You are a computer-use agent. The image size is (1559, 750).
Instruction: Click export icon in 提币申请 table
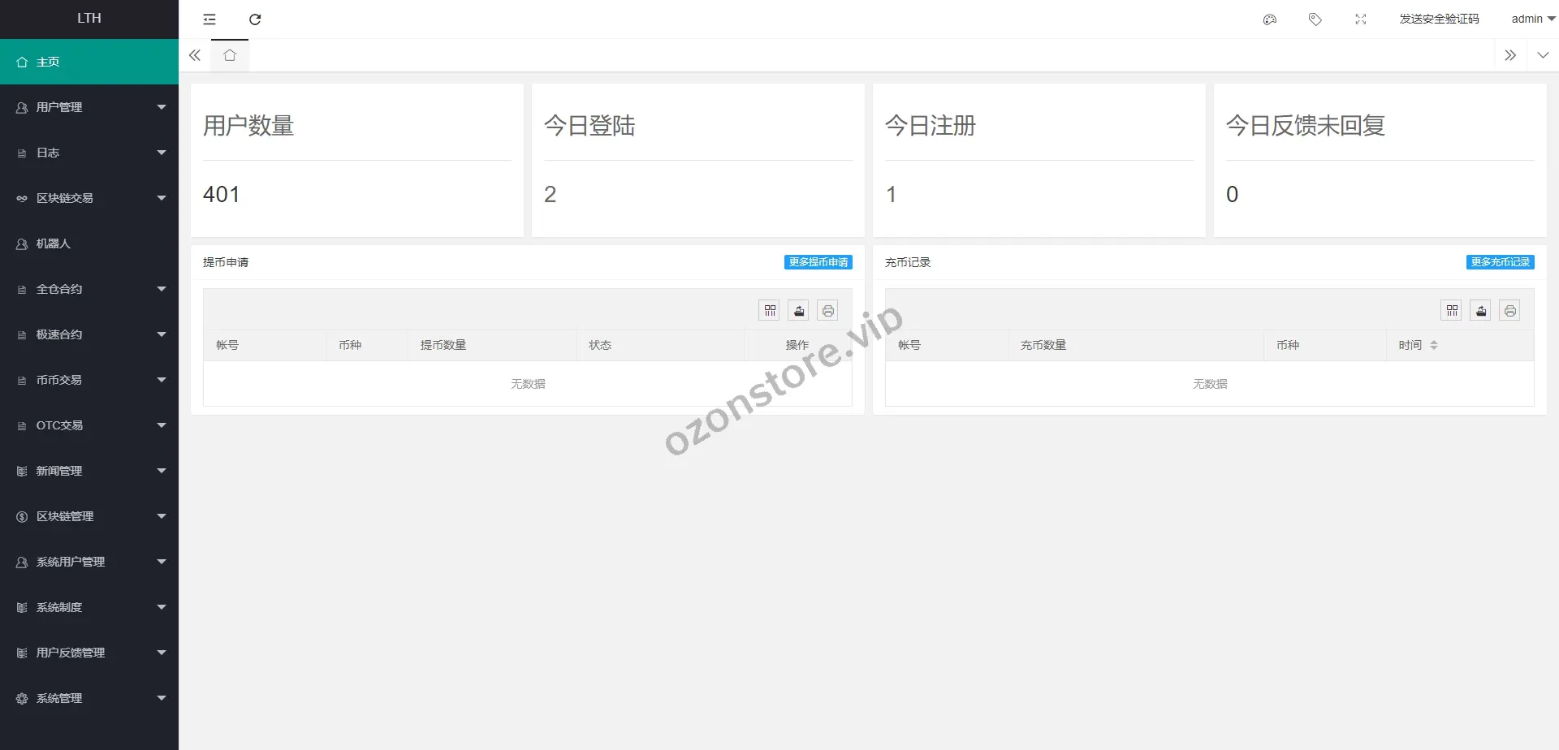pos(799,311)
